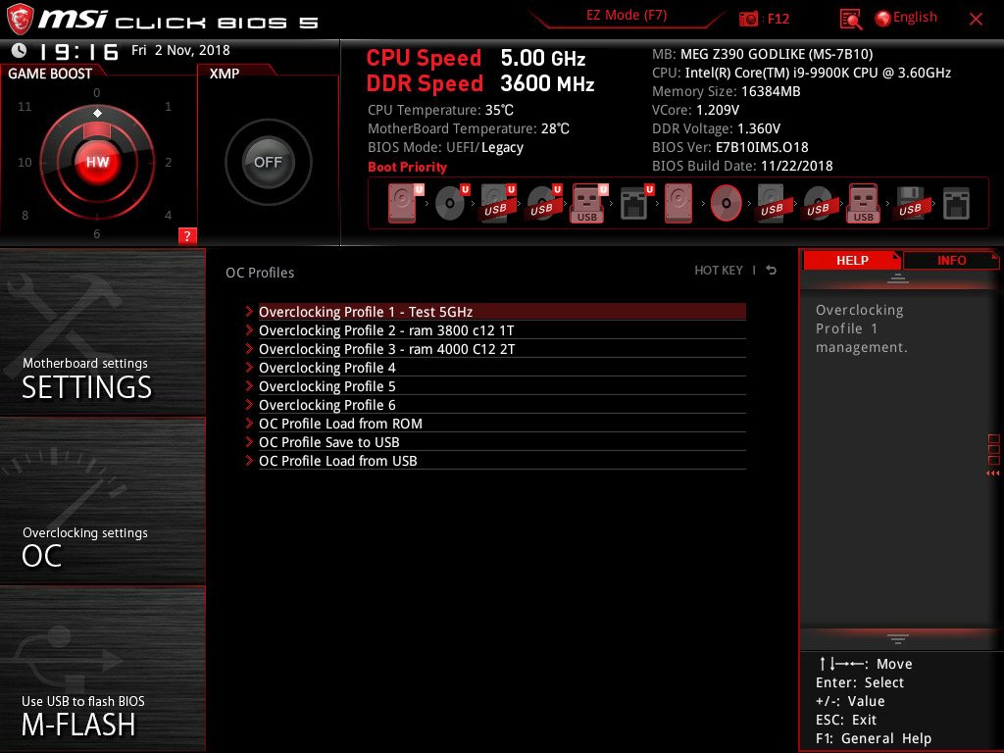Click the BIOS Mode UEFI/Legacy text

point(446,147)
